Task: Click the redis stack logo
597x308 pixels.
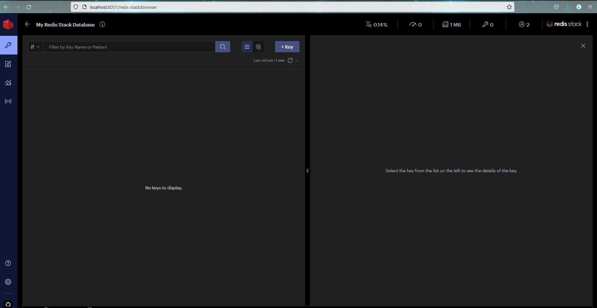Action: pyautogui.click(x=564, y=24)
